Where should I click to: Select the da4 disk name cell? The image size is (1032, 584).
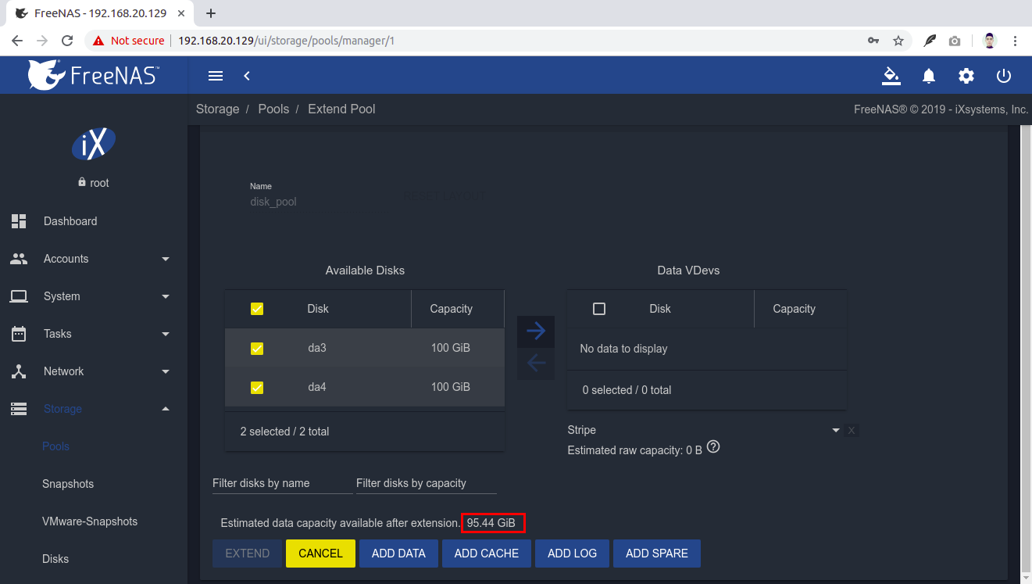317,387
